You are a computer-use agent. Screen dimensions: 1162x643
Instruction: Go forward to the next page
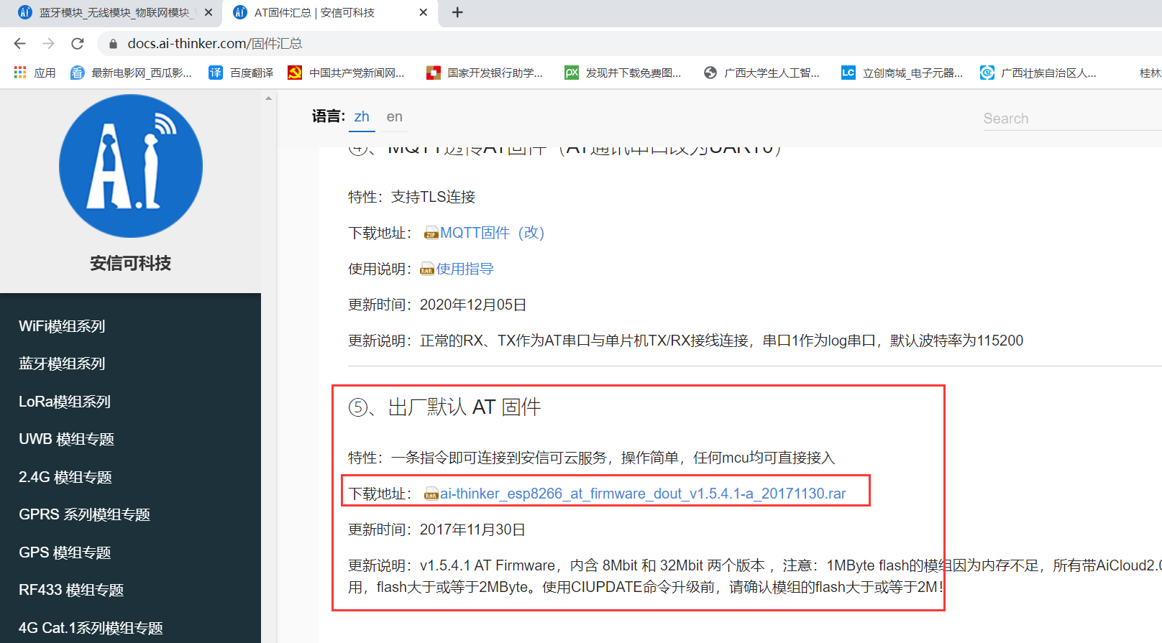(48, 44)
